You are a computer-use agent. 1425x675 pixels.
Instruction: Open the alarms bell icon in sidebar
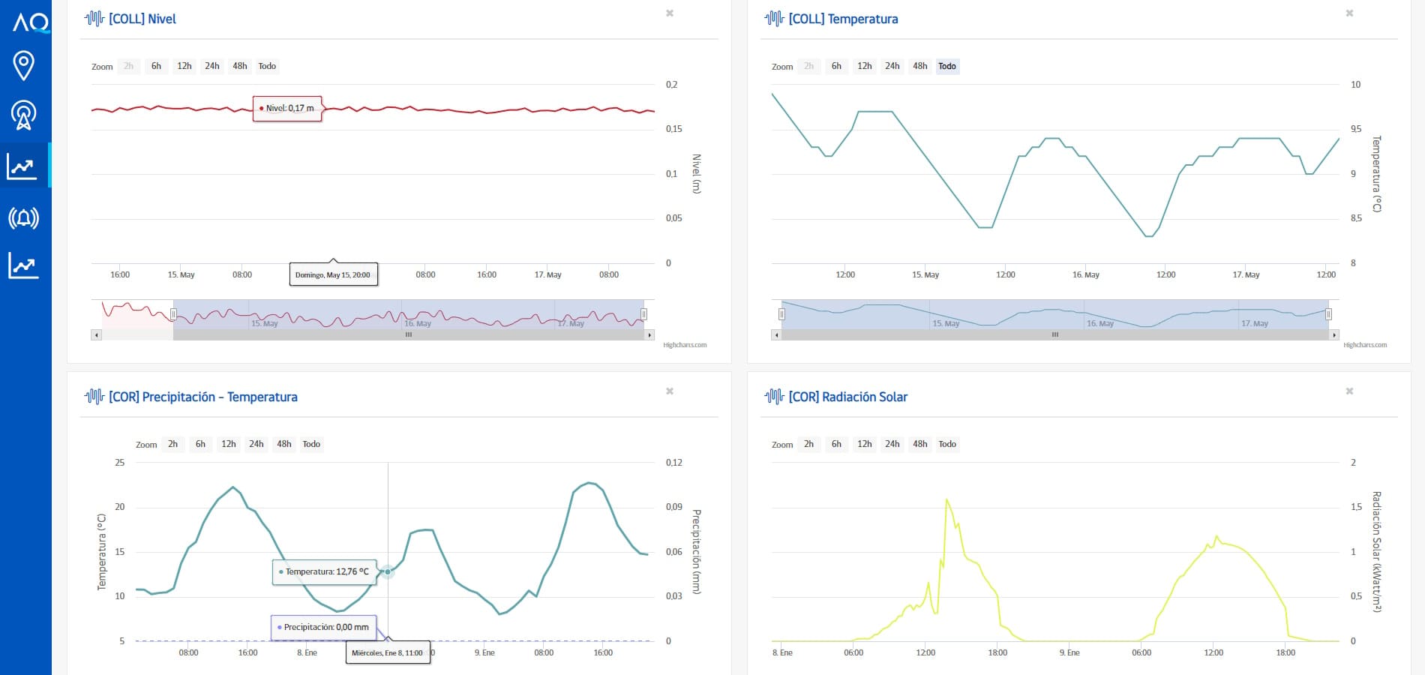pyautogui.click(x=23, y=218)
